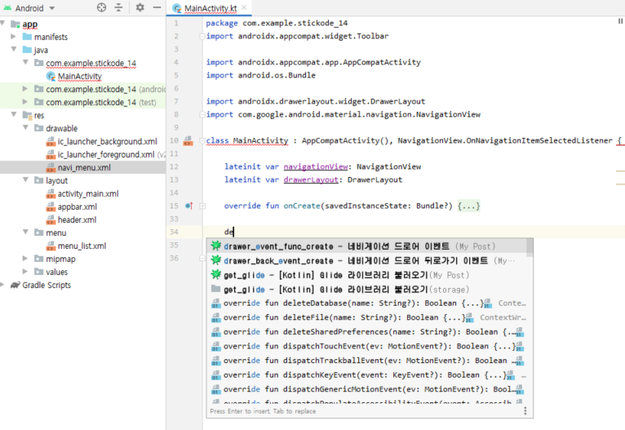Place cursor on editor line 34
Viewport: 625px width, 430px height.
(x=414, y=232)
